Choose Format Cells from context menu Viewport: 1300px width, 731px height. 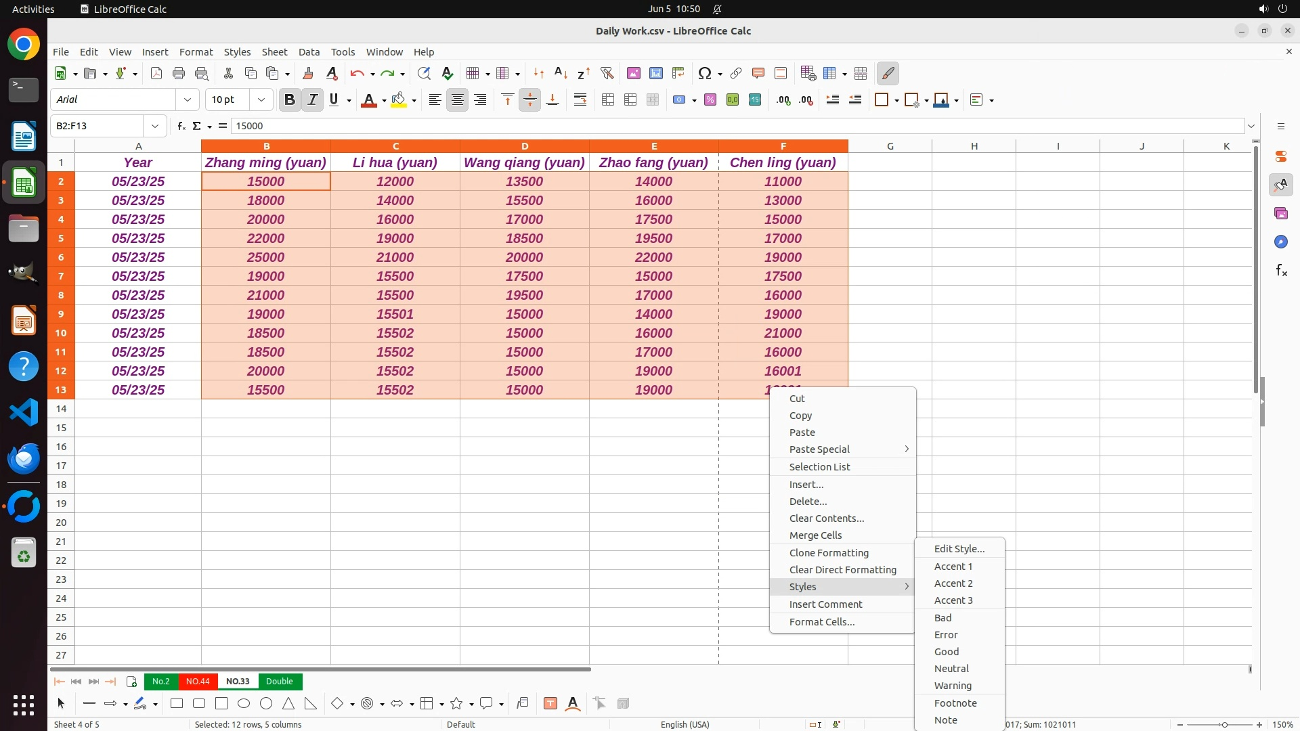821,622
